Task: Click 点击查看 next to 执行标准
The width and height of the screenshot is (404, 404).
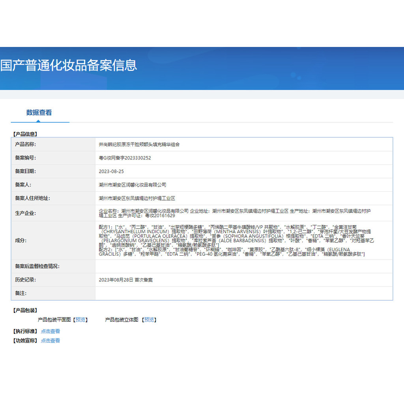Action: coord(50,331)
